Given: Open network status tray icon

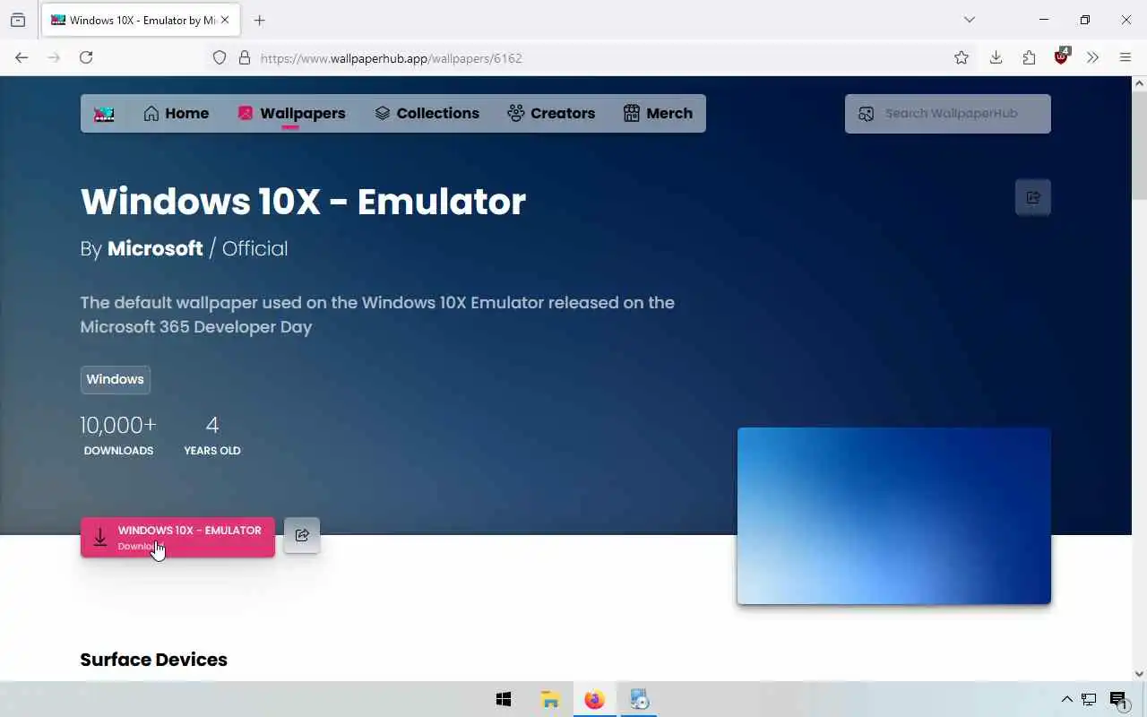Looking at the screenshot, I should [x=1089, y=699].
